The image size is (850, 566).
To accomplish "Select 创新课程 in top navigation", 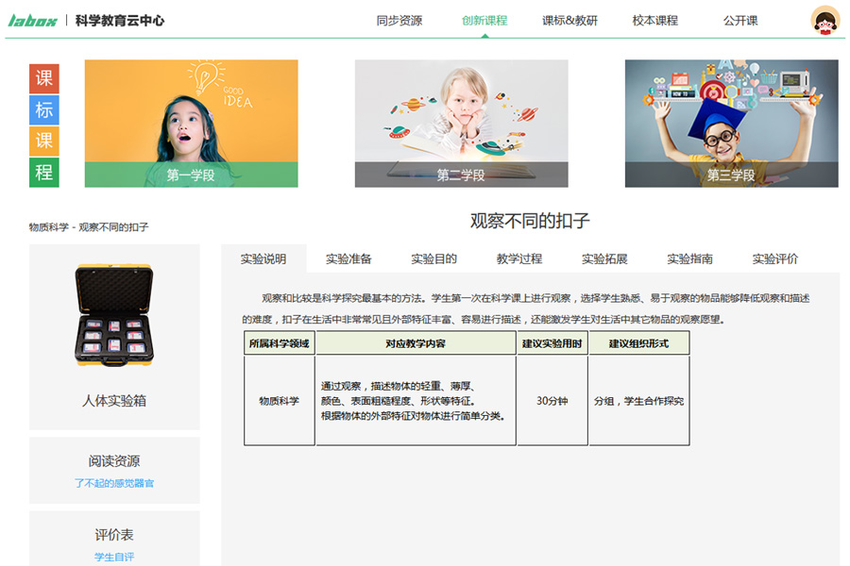I will tap(484, 21).
